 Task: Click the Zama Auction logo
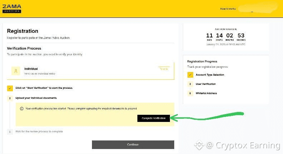12,9
